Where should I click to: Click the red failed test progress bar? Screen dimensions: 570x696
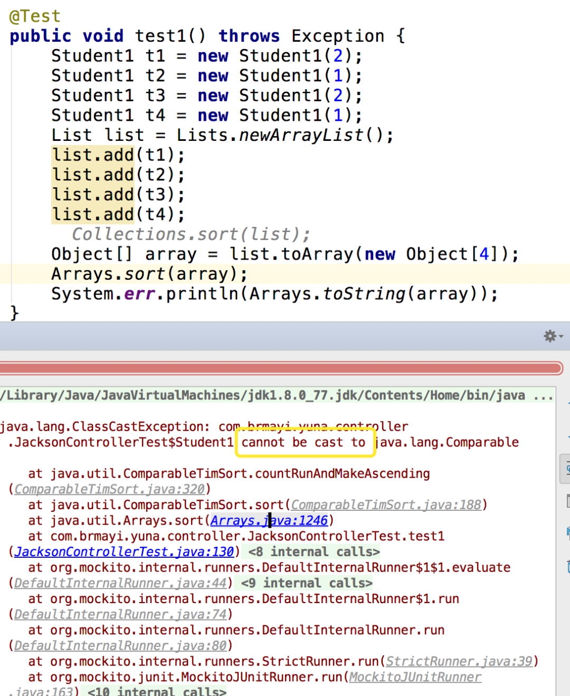click(x=281, y=368)
